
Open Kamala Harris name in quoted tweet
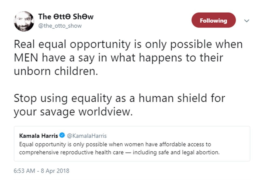(x=38, y=136)
